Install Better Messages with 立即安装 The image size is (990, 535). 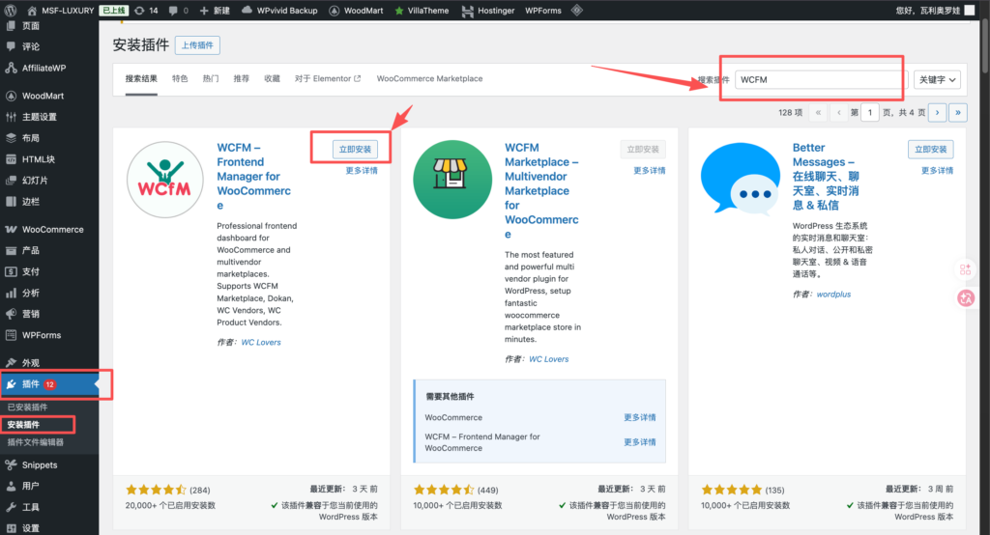click(931, 150)
